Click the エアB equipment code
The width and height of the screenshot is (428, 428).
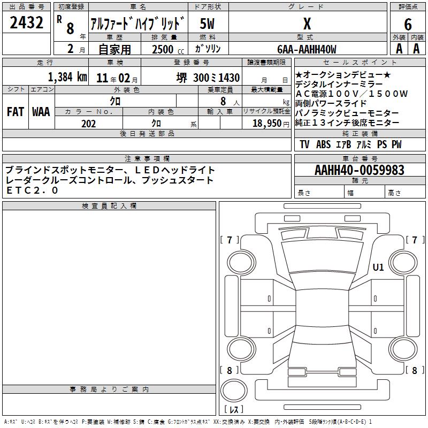click(343, 144)
